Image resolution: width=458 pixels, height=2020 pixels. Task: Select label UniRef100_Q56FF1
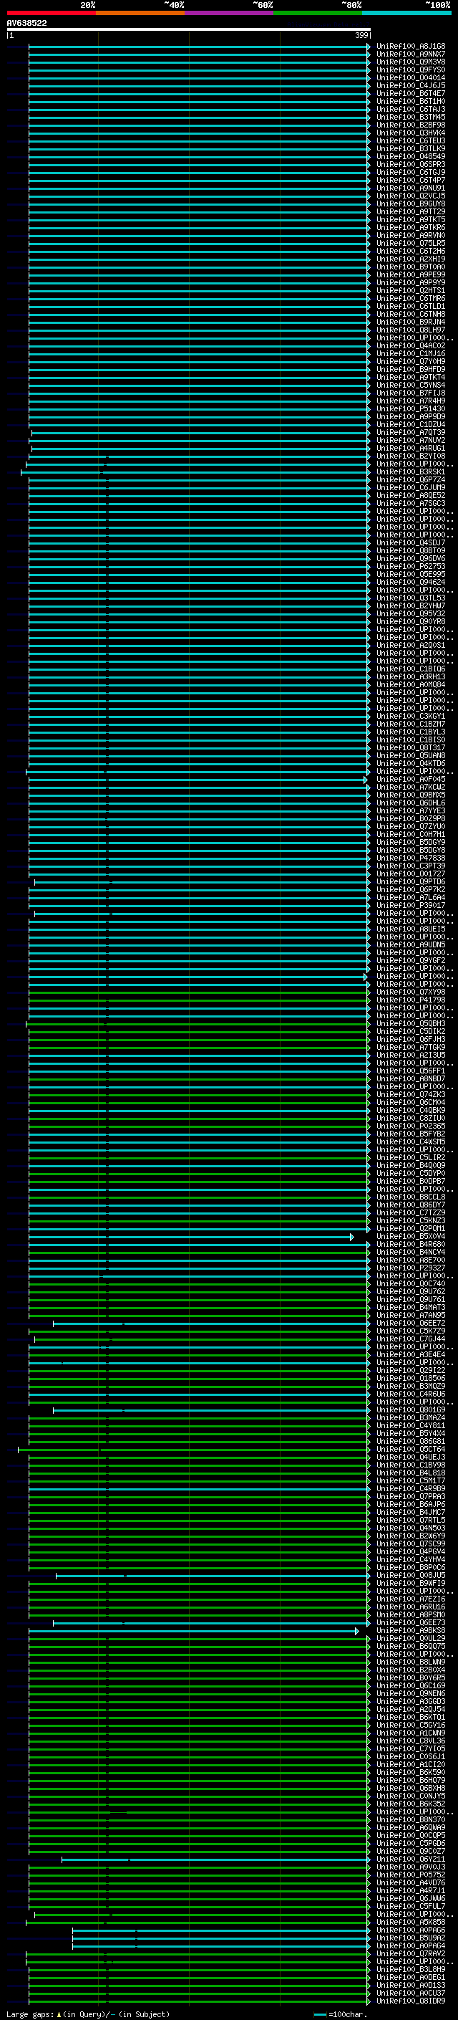411,1071
